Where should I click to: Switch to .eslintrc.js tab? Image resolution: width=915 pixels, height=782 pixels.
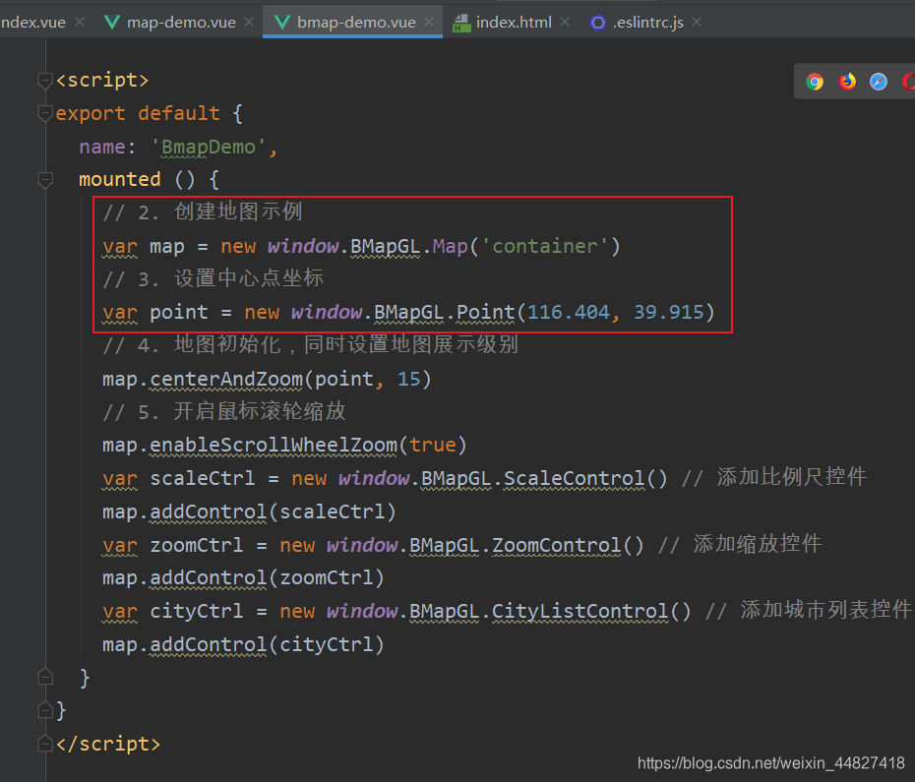pos(647,23)
